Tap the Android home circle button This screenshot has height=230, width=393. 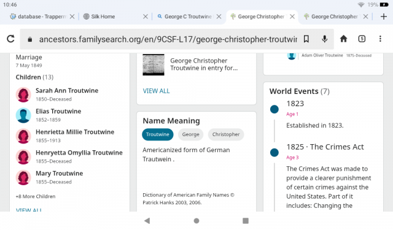pyautogui.click(x=196, y=221)
